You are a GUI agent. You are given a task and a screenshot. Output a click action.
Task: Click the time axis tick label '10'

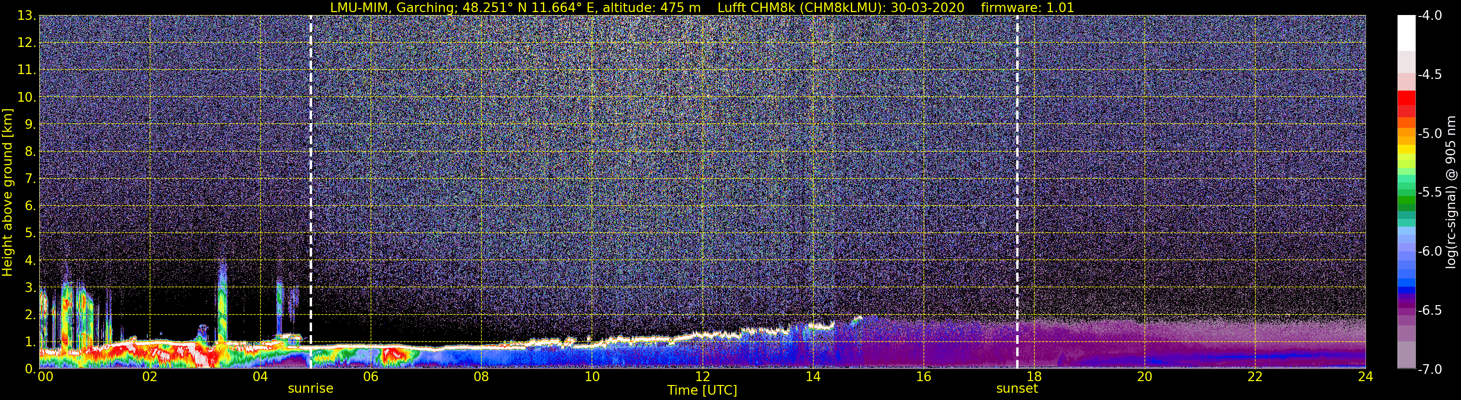[592, 377]
